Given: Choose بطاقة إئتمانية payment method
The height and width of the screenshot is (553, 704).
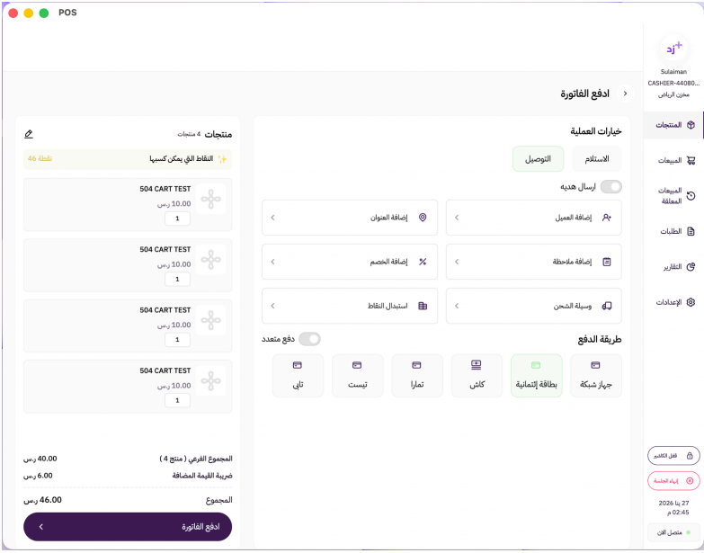Looking at the screenshot, I should pos(536,376).
